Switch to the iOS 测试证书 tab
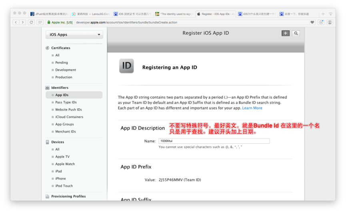This screenshot has width=346, height=213. tap(133, 14)
